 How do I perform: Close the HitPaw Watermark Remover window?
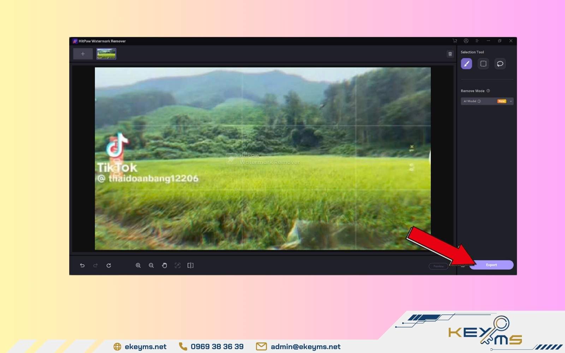pos(511,41)
